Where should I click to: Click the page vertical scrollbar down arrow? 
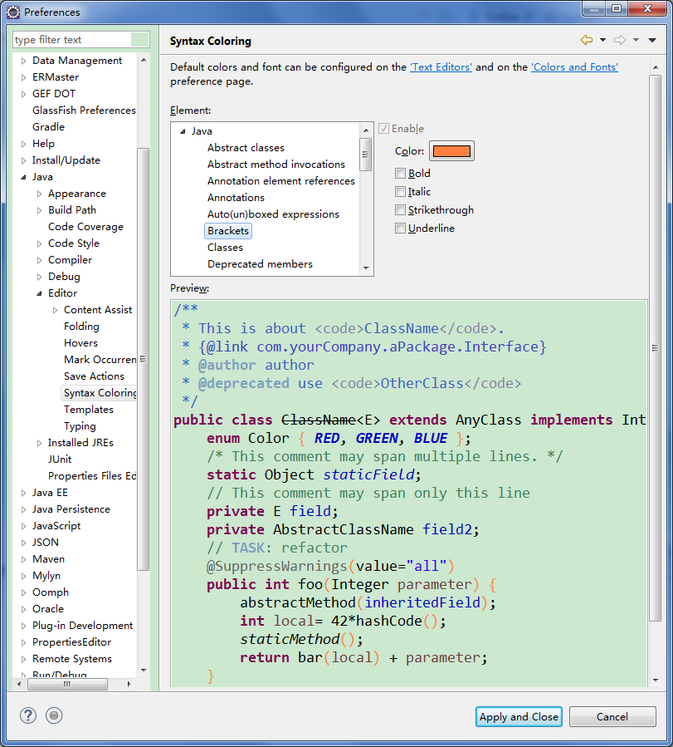click(x=656, y=681)
